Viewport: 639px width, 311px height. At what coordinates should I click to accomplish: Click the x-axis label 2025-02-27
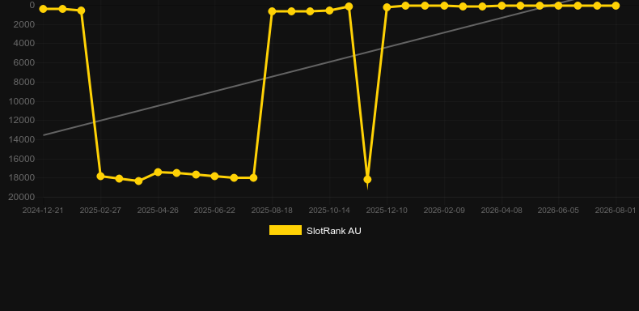coord(100,211)
